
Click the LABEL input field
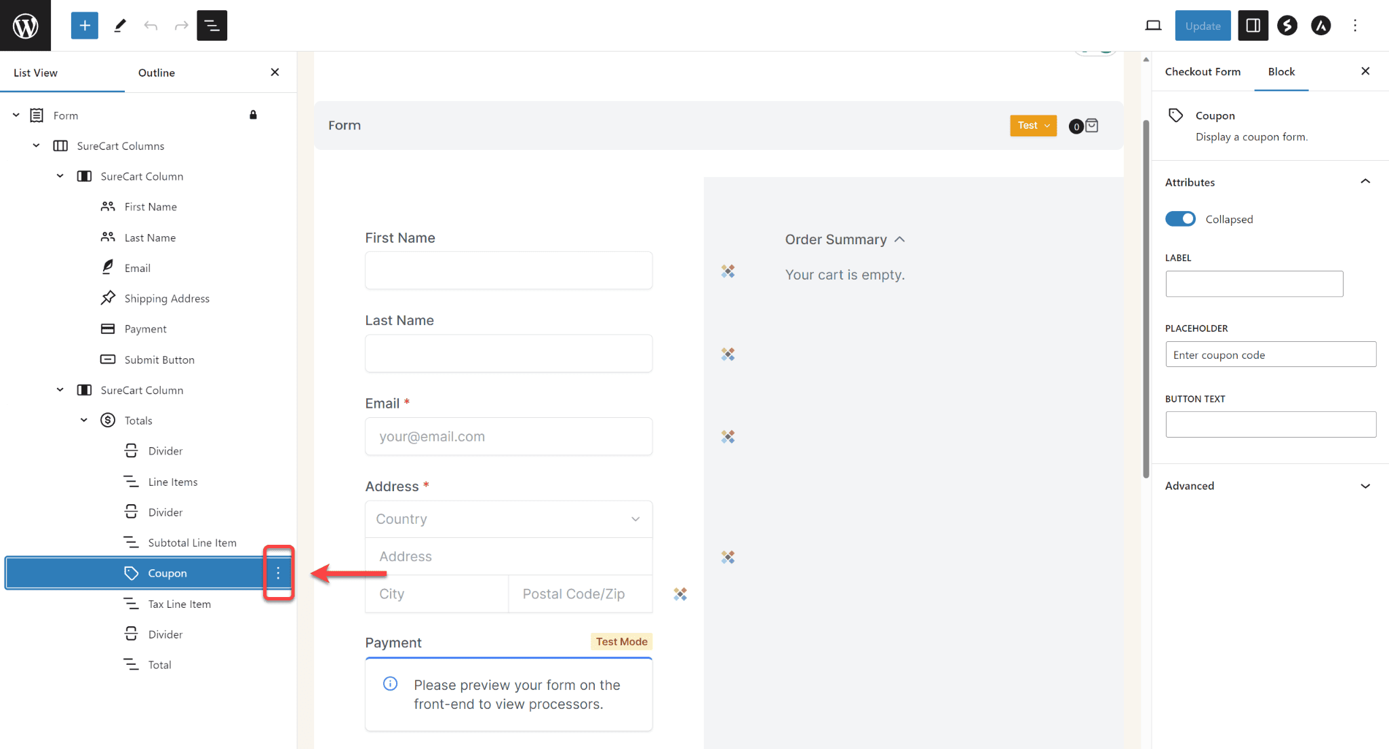click(x=1254, y=284)
